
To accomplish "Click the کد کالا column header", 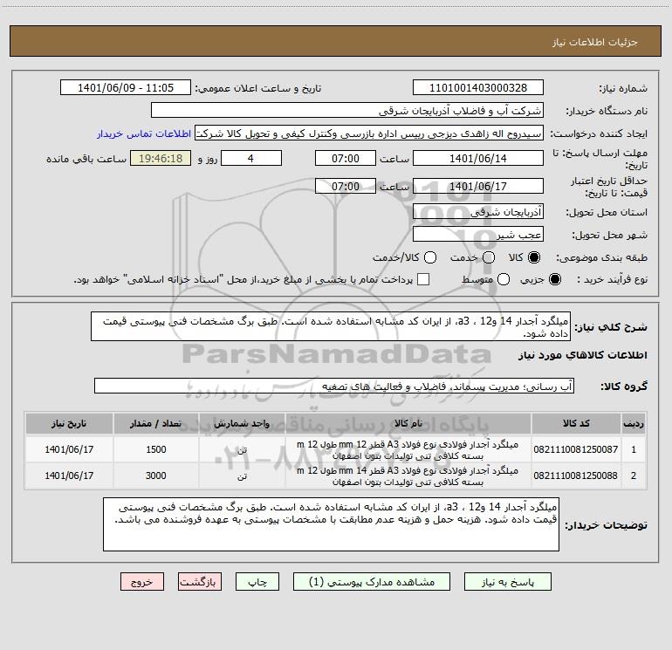I will (576, 423).
